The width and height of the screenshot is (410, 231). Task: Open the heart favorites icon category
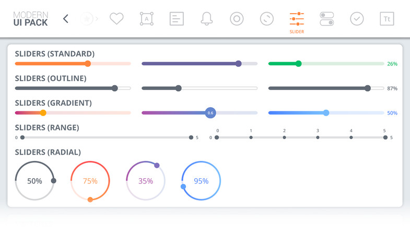point(116,19)
